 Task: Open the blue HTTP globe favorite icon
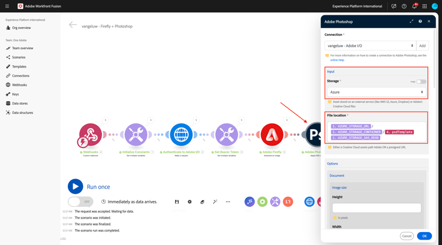(309, 202)
